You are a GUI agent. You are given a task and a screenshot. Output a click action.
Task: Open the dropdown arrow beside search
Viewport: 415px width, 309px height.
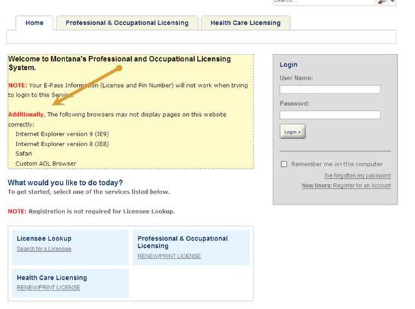[x=392, y=2]
